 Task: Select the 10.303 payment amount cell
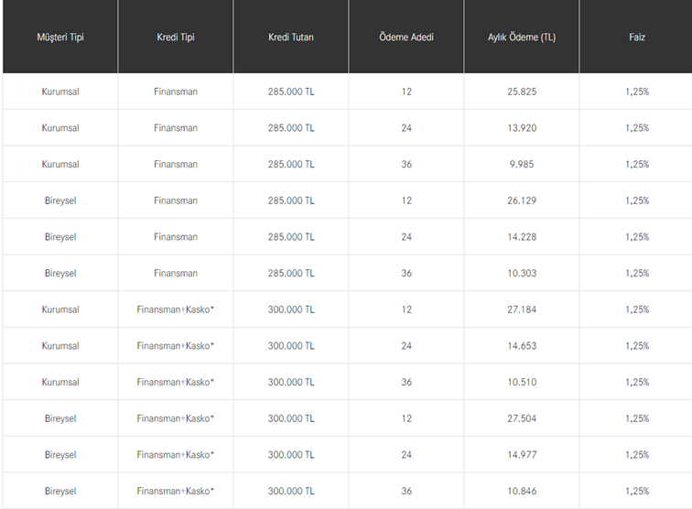point(522,274)
